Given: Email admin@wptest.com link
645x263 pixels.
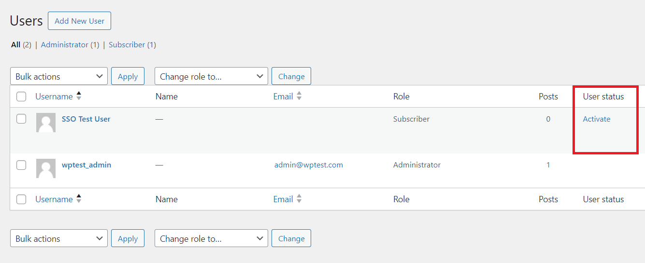Looking at the screenshot, I should point(309,165).
